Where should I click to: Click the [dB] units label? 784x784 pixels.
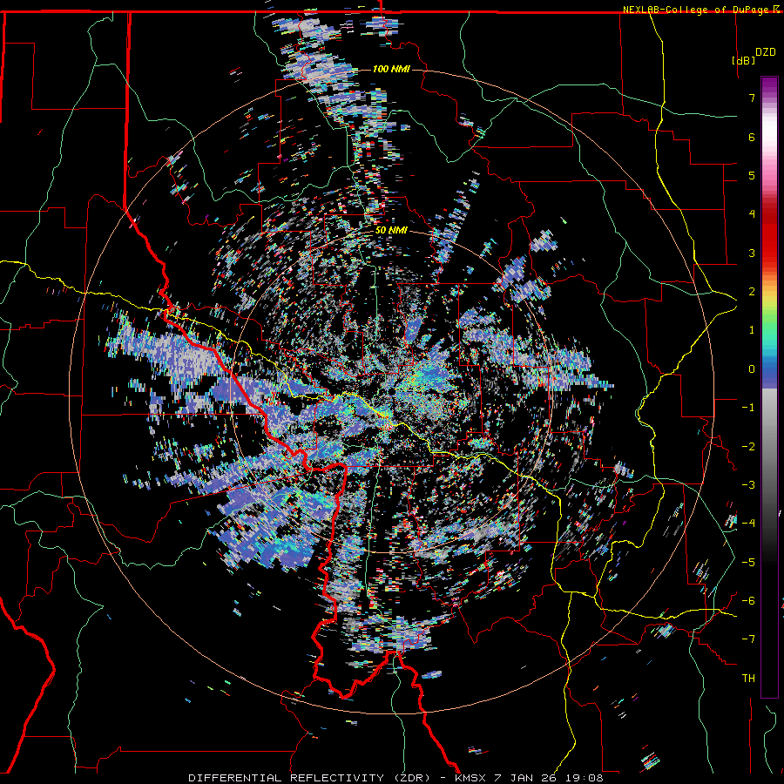[x=744, y=60]
